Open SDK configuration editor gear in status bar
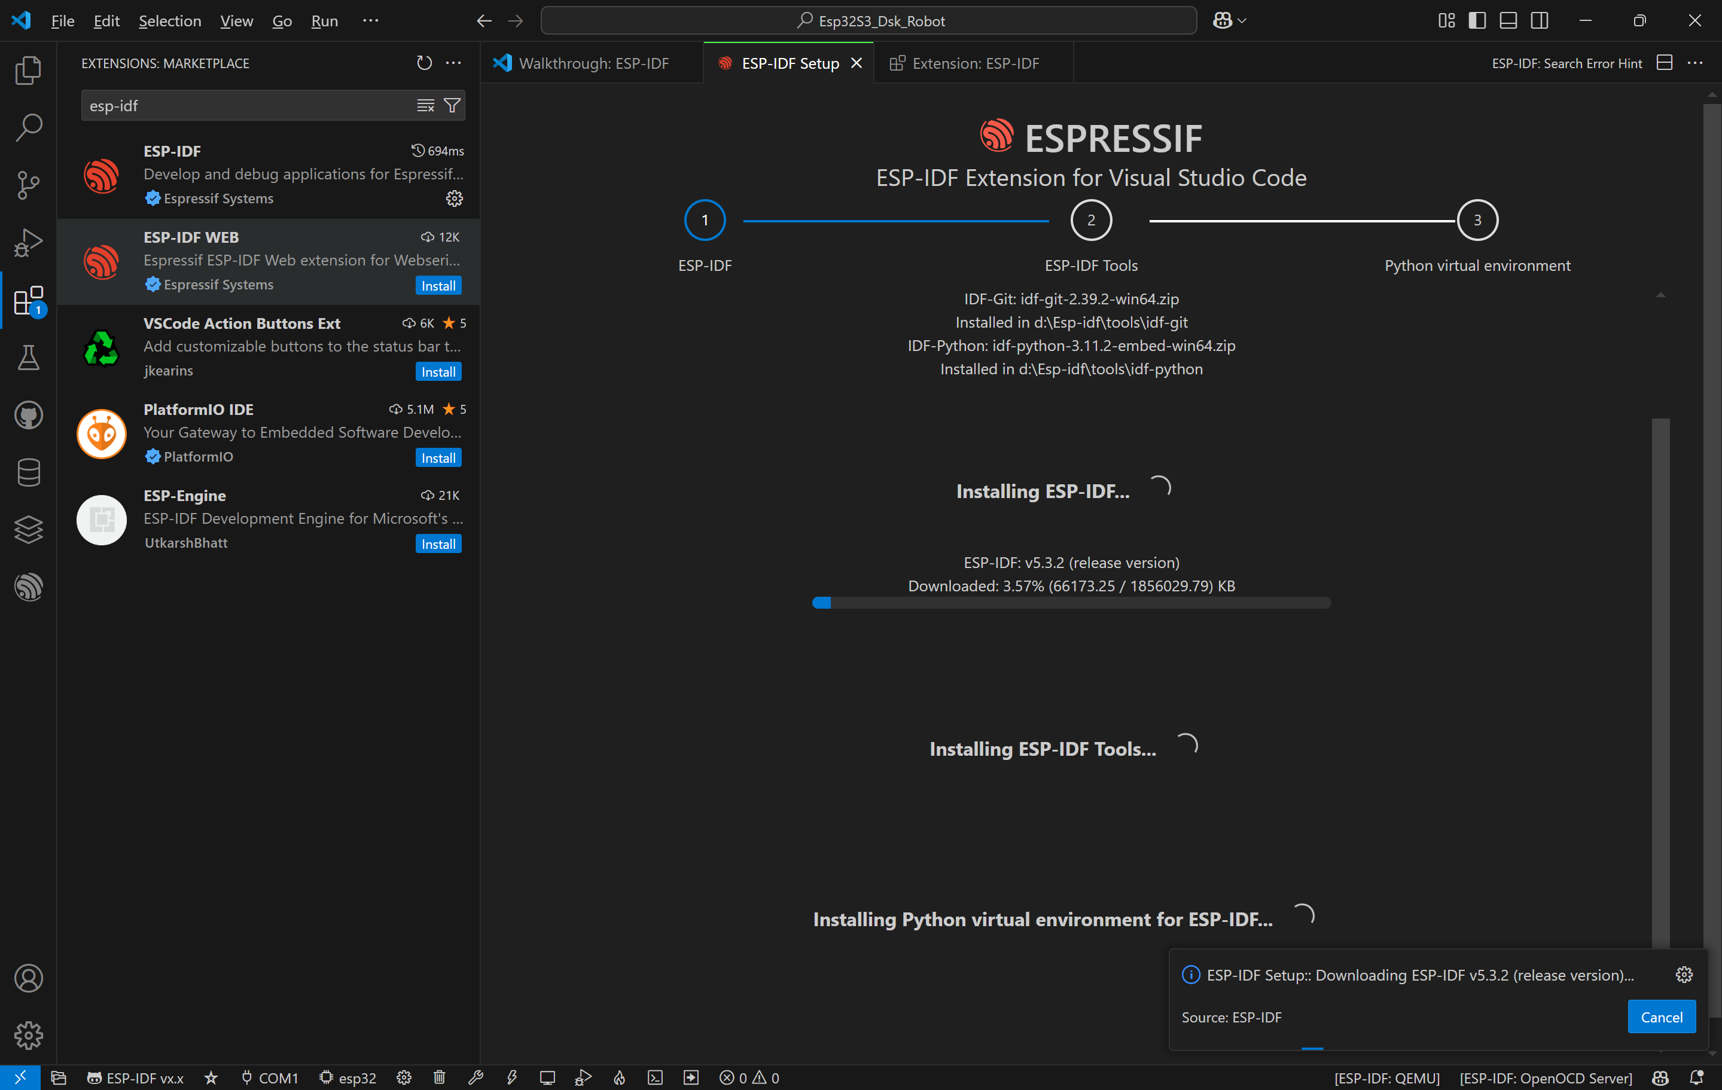The height and width of the screenshot is (1090, 1722). [x=404, y=1077]
